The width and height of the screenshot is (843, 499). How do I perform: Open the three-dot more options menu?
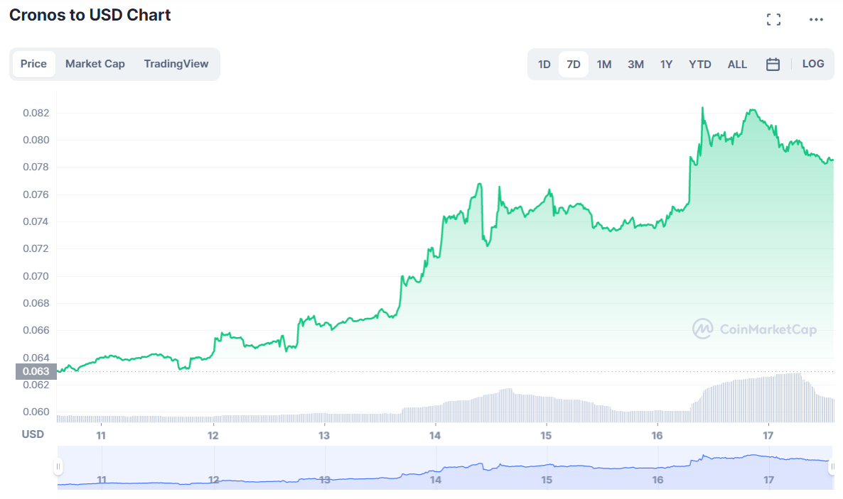pyautogui.click(x=816, y=20)
